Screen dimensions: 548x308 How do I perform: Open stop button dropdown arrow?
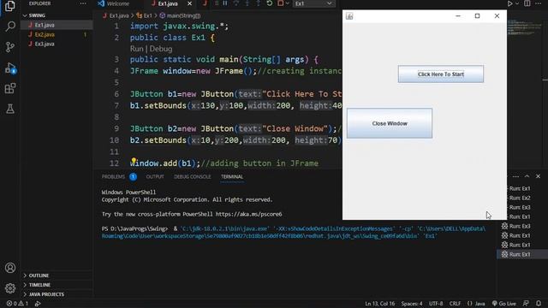click(288, 3)
